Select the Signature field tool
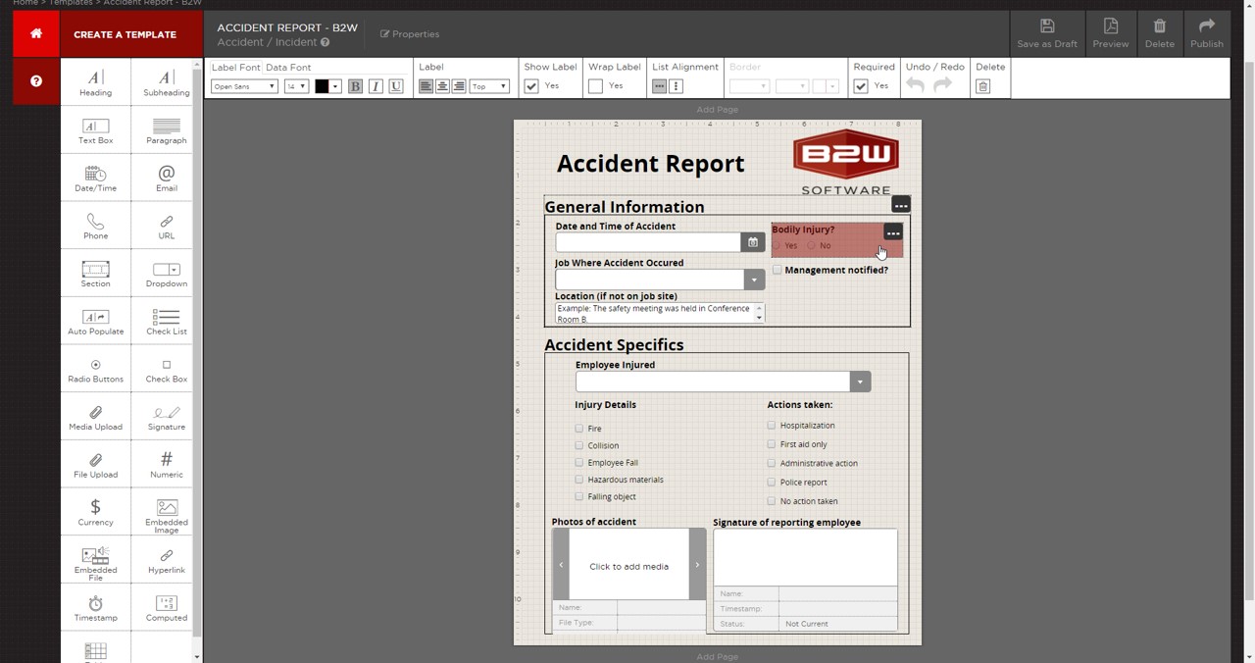 pyautogui.click(x=167, y=416)
